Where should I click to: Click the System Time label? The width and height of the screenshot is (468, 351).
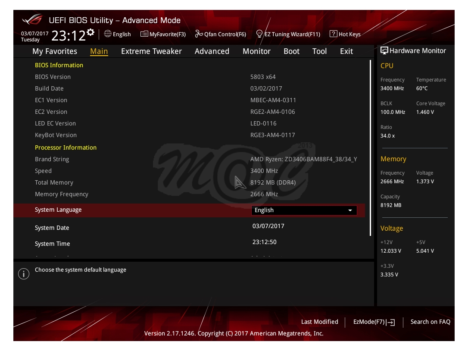(52, 244)
